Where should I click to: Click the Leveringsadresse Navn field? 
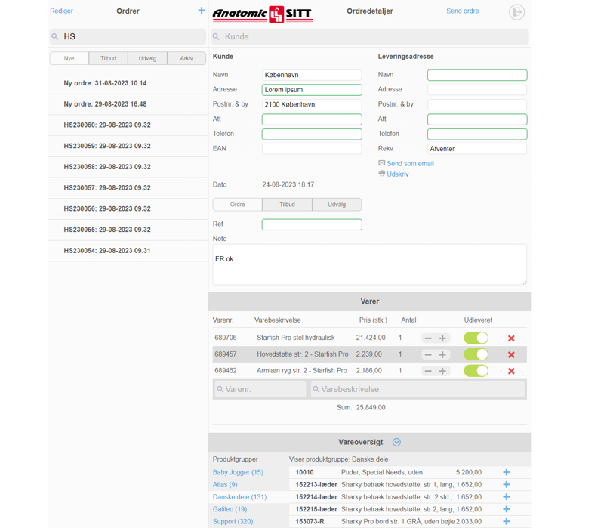(477, 75)
